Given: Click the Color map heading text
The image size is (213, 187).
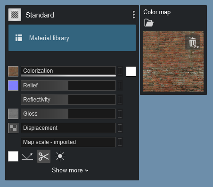Looking at the screenshot, I should pyautogui.click(x=157, y=12).
